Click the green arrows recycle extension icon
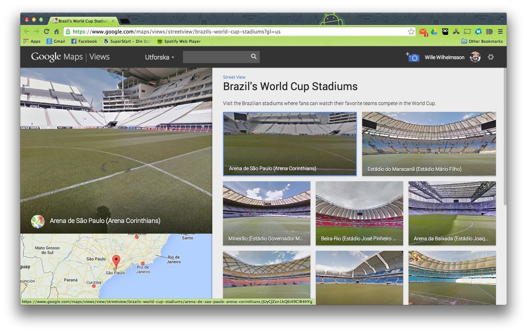Viewport: 527px width, 333px height. point(456,32)
